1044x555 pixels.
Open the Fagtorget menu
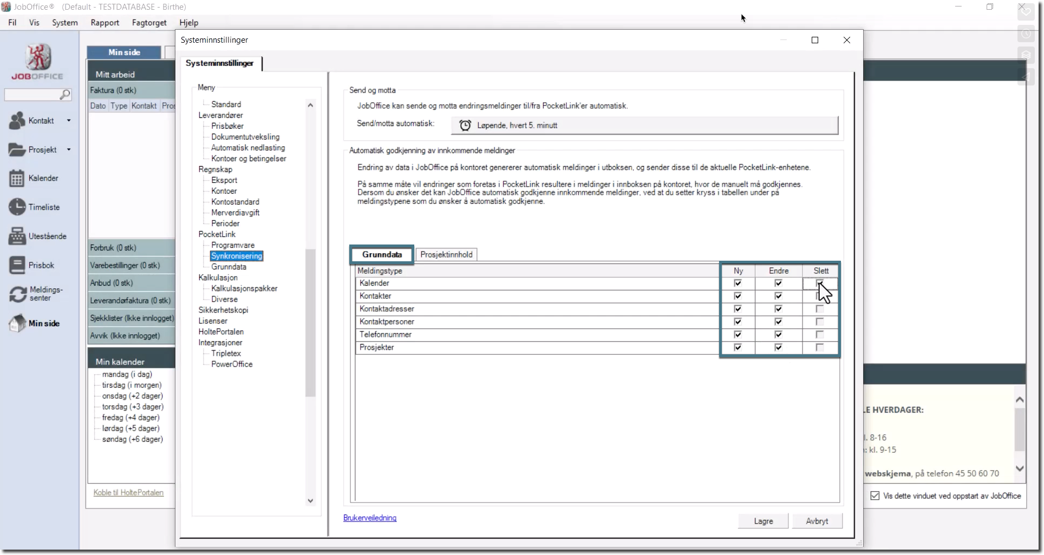point(149,23)
